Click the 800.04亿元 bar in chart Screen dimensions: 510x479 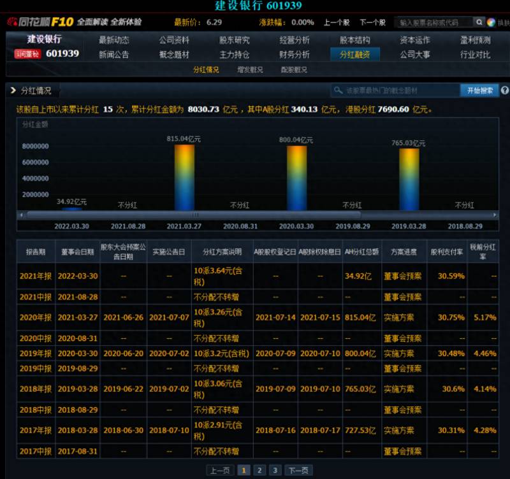[x=296, y=178]
